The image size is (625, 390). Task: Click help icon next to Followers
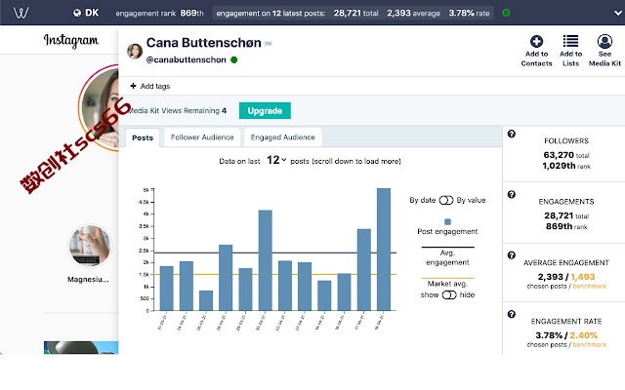pos(512,135)
